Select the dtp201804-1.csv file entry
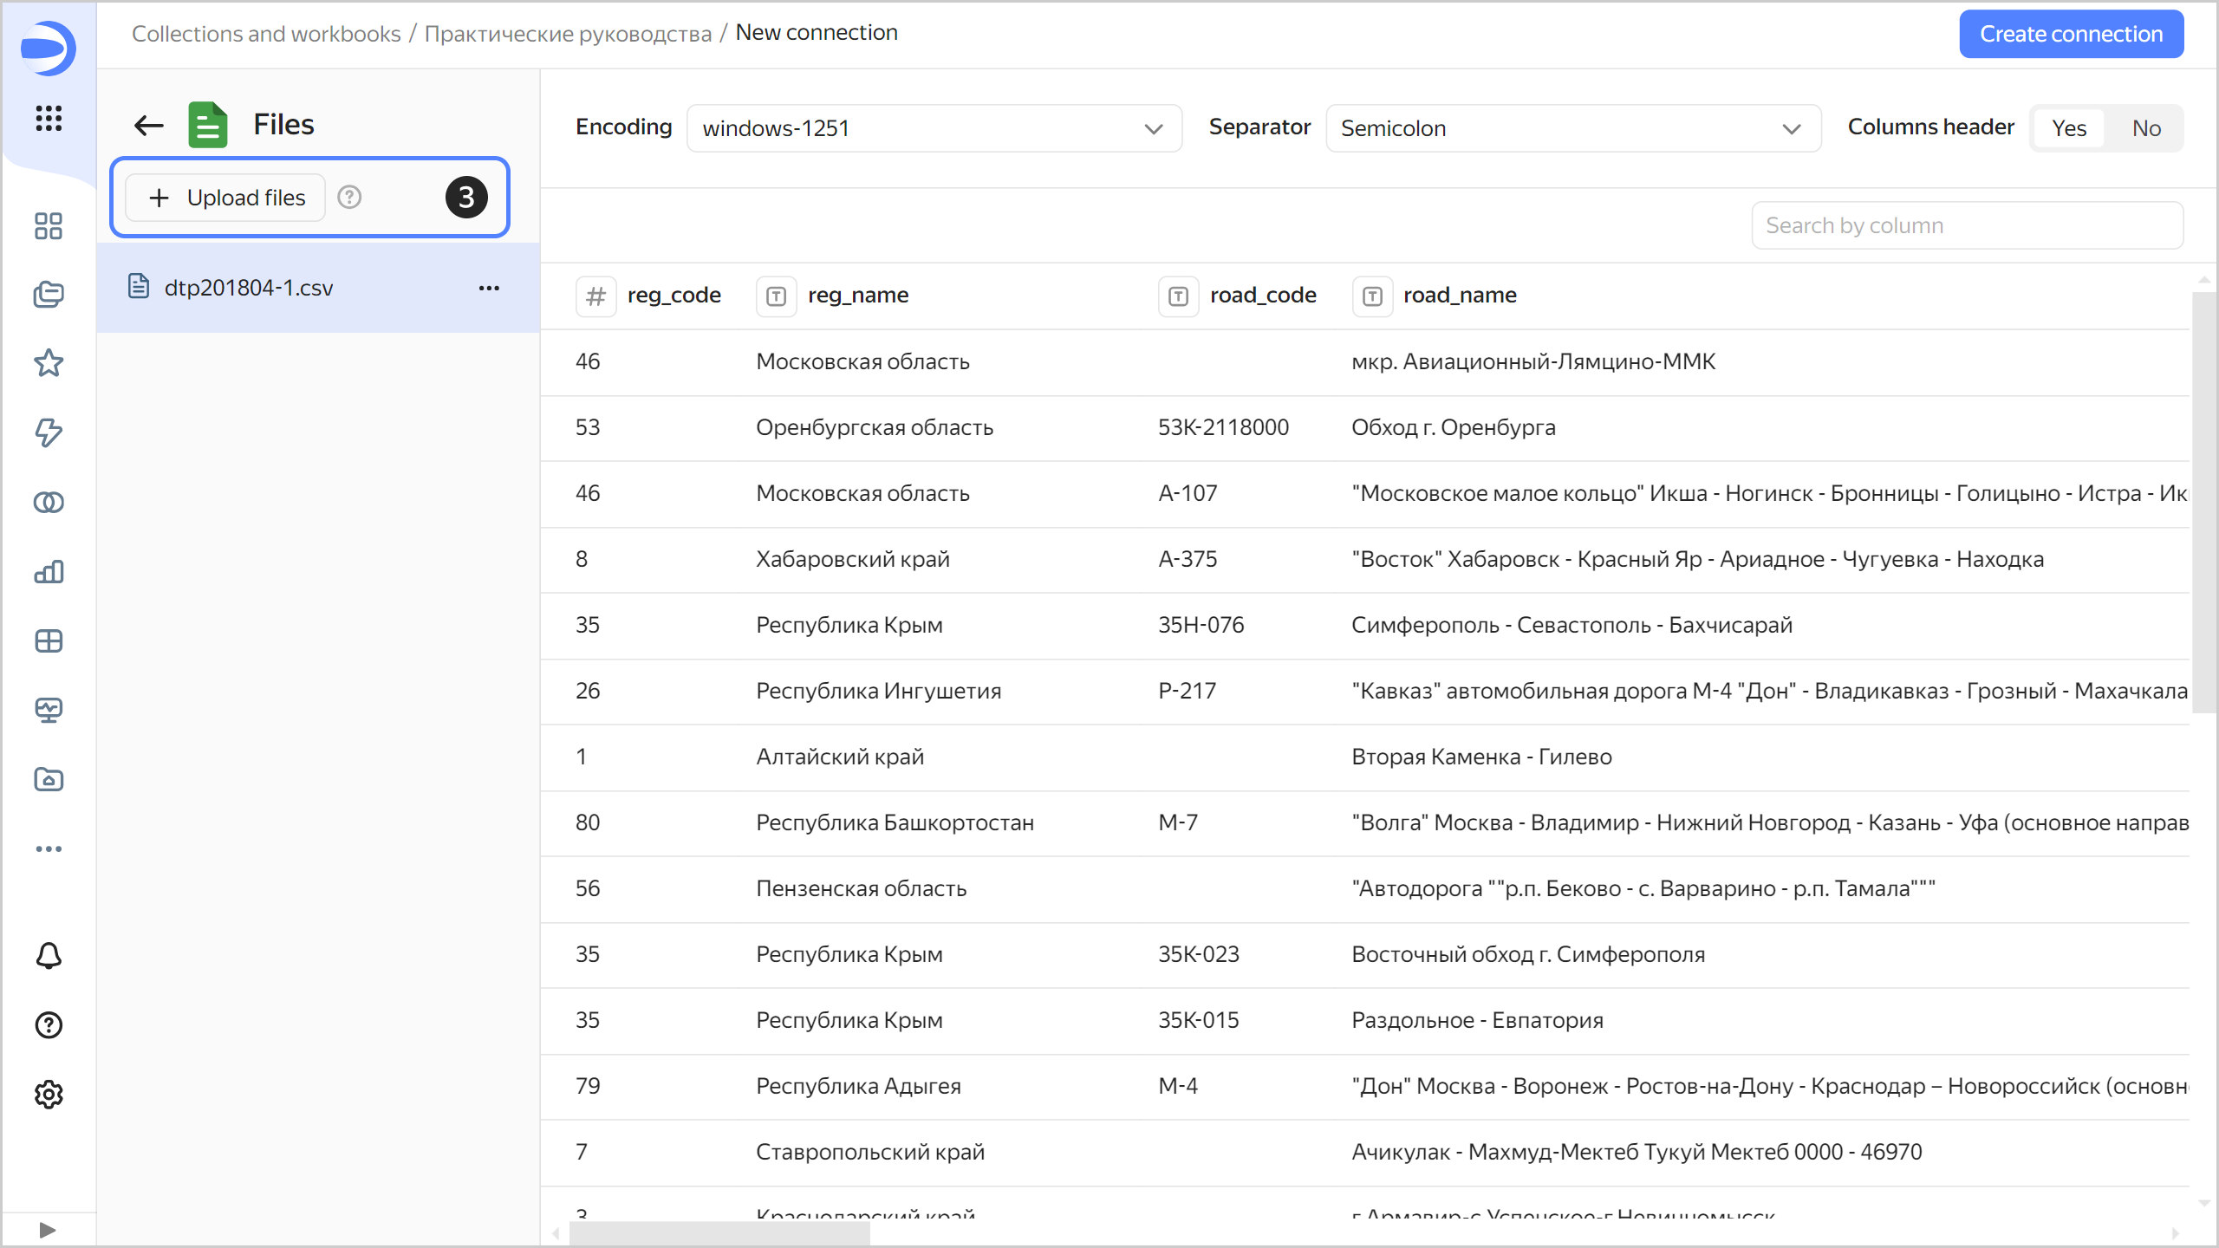 click(x=249, y=288)
